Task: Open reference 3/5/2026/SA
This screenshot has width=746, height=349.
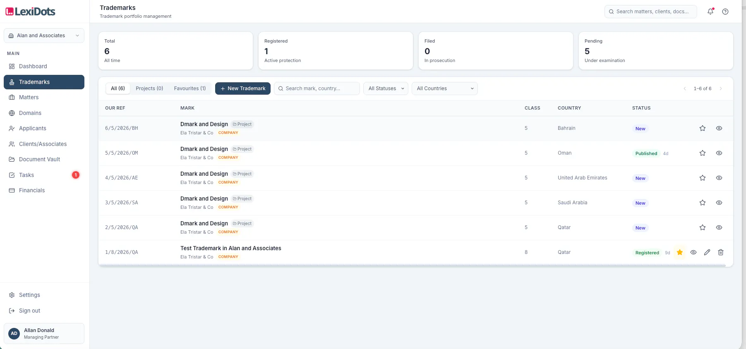Action: pos(122,203)
